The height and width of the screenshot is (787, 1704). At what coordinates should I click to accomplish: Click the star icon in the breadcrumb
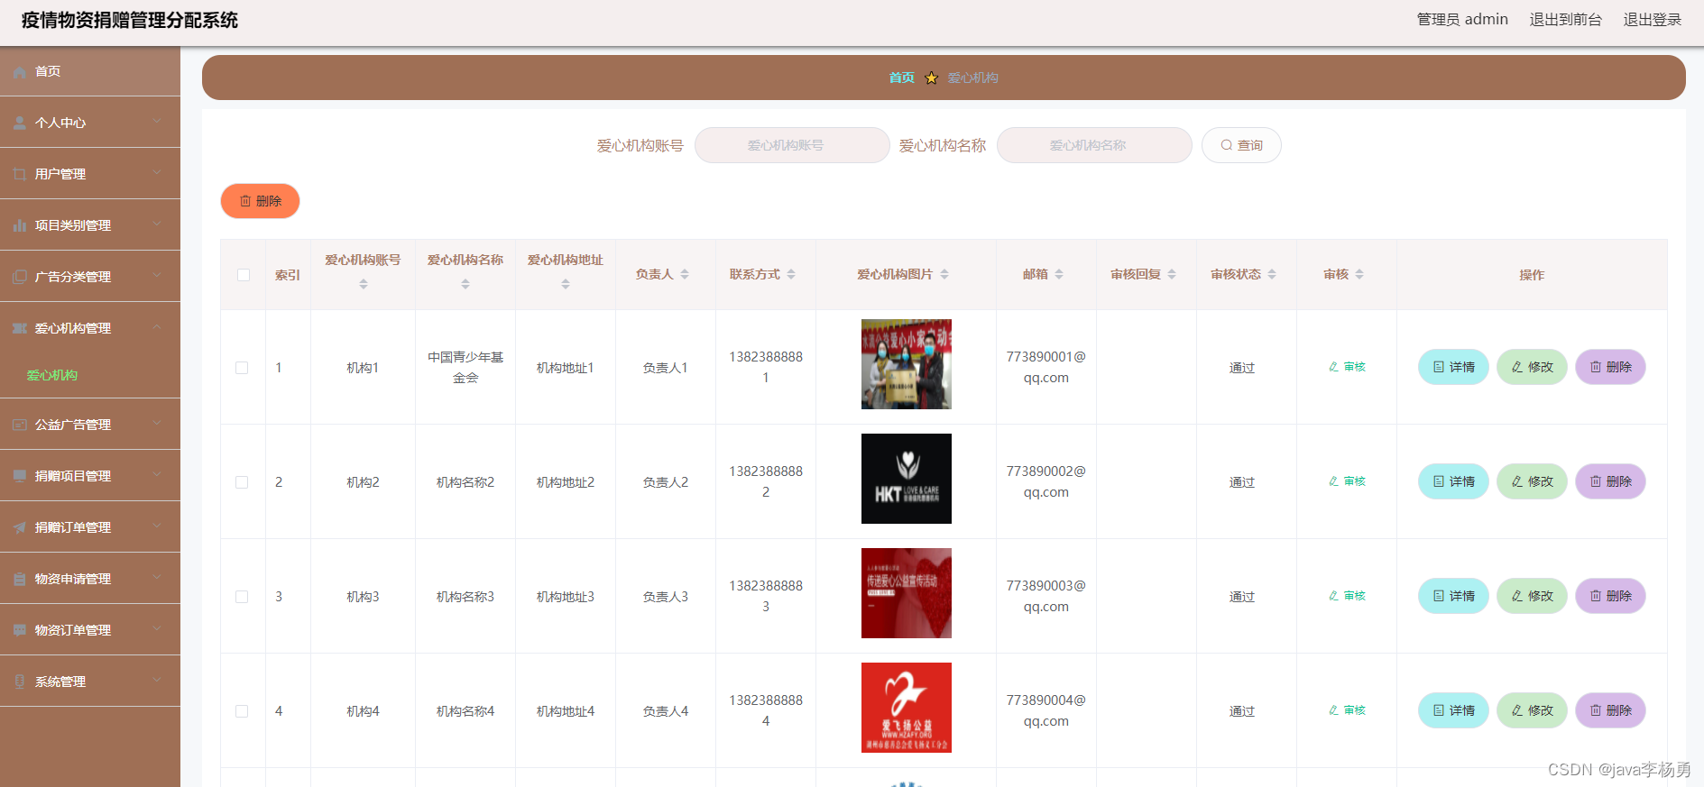[x=932, y=78]
